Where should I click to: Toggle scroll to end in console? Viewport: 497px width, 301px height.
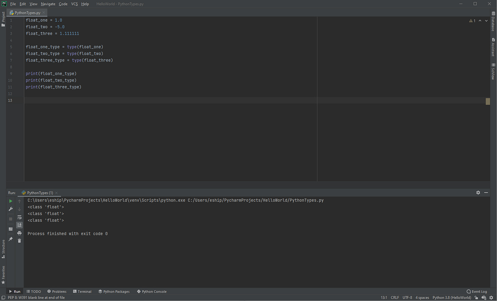click(x=19, y=225)
